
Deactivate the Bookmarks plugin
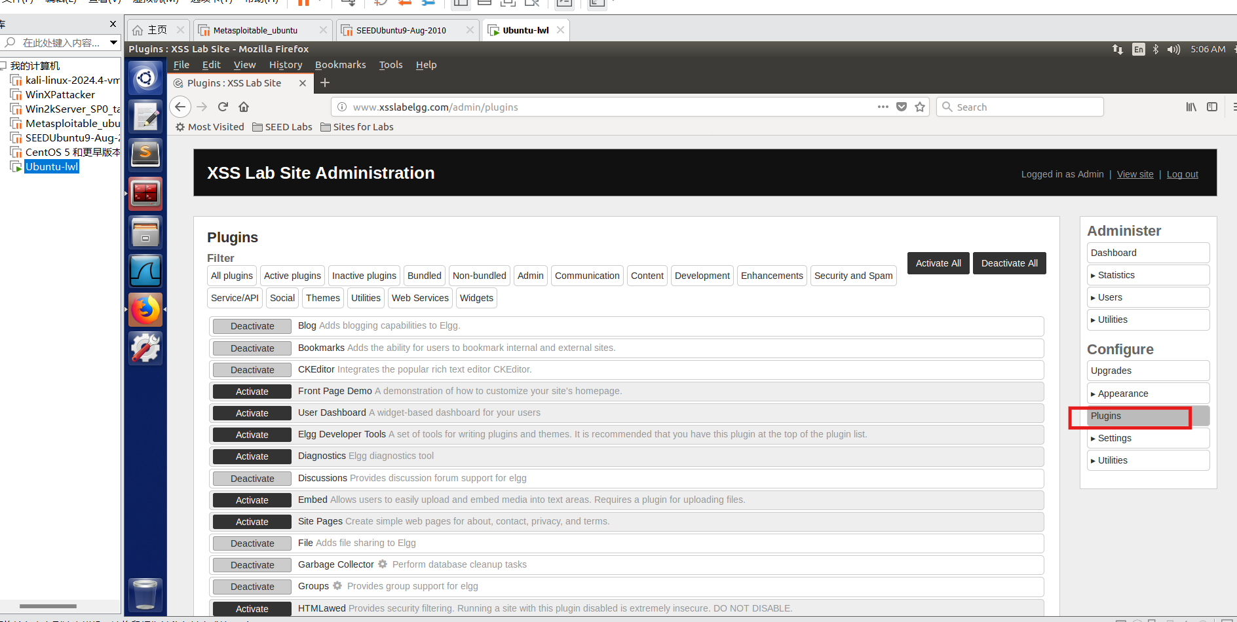point(252,348)
